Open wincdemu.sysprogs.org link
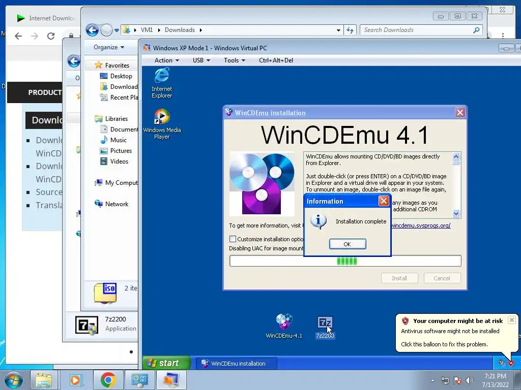The width and height of the screenshot is (521, 390). click(x=421, y=225)
